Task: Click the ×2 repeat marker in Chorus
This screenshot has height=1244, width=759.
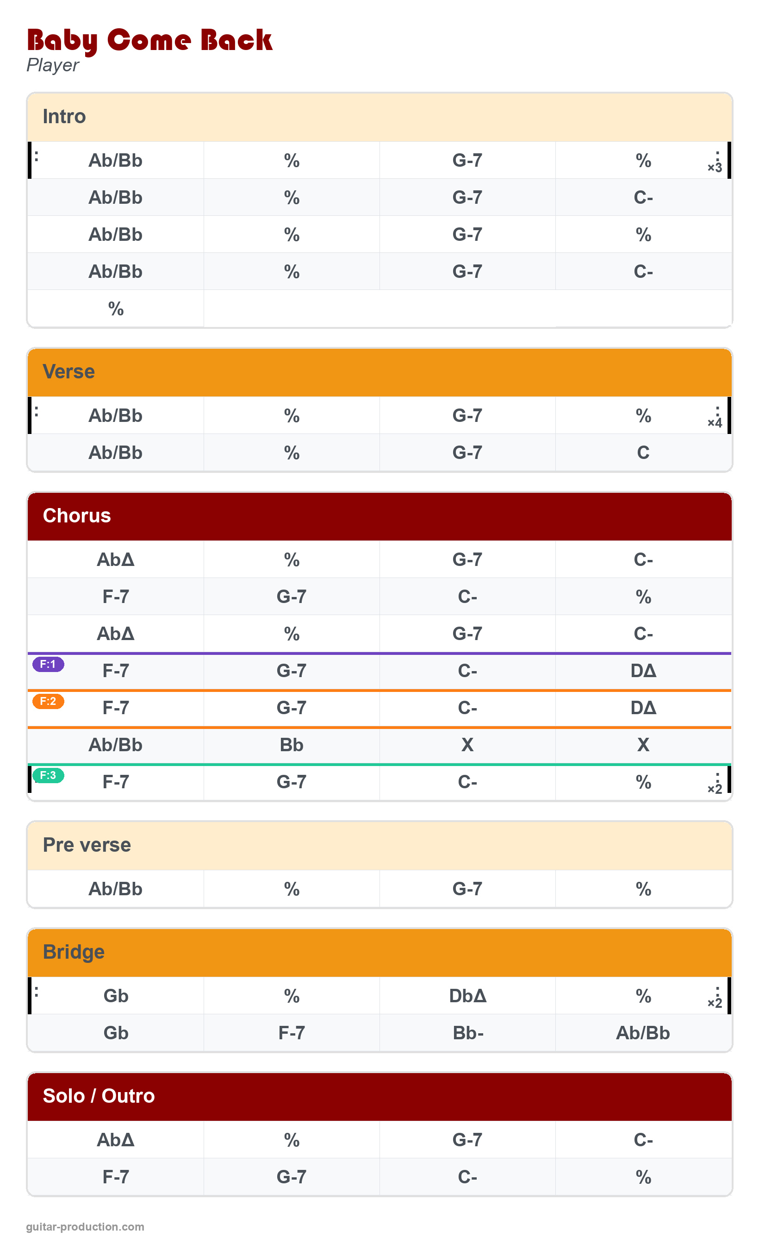Action: click(715, 788)
